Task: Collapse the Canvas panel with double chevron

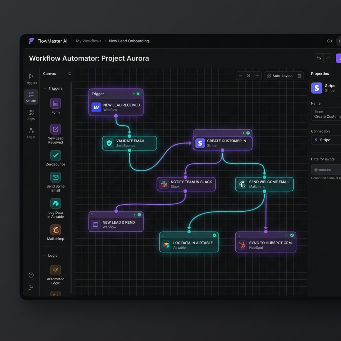Action: [x=70, y=74]
